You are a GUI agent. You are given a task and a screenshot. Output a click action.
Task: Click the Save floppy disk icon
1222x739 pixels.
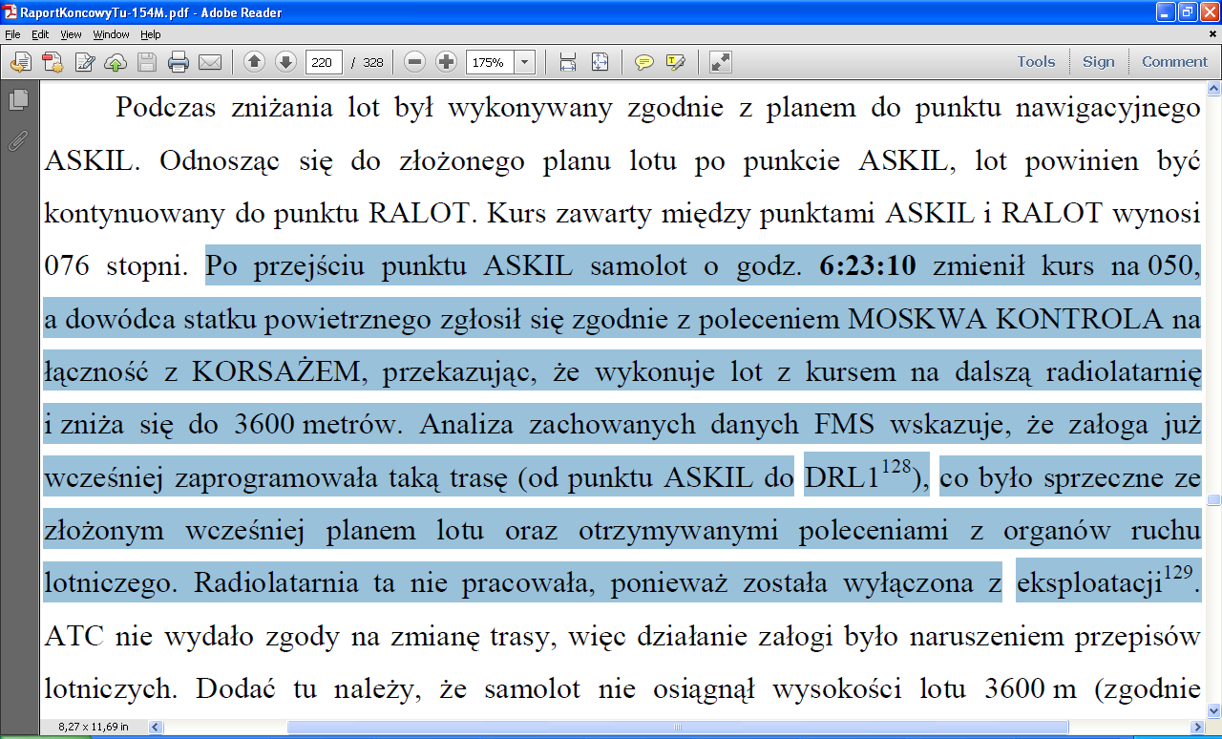pos(147,62)
